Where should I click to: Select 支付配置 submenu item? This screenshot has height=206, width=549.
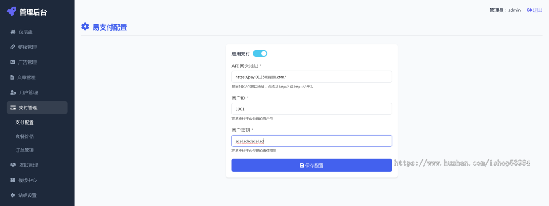coord(25,122)
